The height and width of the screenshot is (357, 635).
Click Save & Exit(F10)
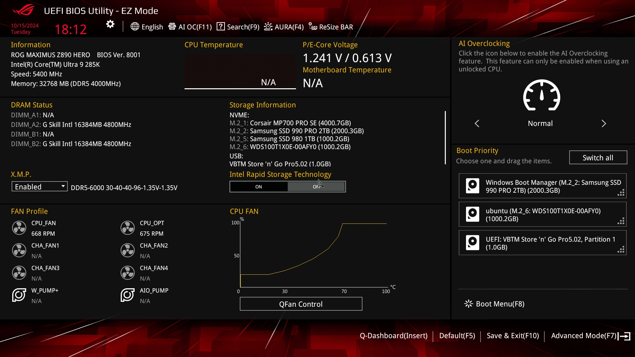[513, 336]
